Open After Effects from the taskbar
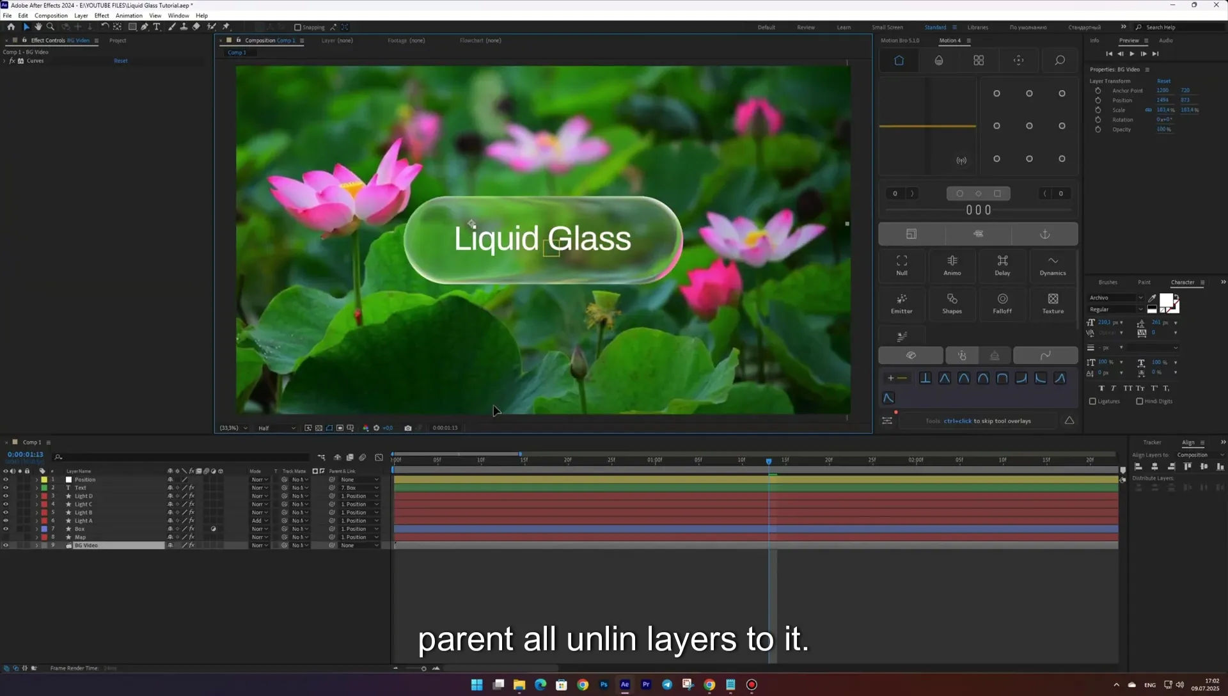The height and width of the screenshot is (696, 1228). [625, 684]
